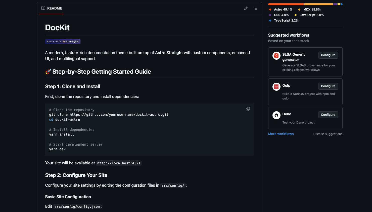Click the orange Astro language dot
Image resolution: width=372 pixels, height=212 pixels.
point(270,9)
